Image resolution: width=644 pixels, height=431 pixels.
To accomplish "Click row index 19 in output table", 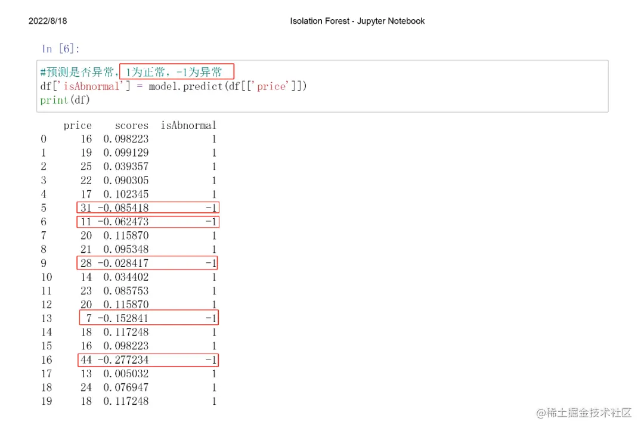I will click(x=47, y=401).
